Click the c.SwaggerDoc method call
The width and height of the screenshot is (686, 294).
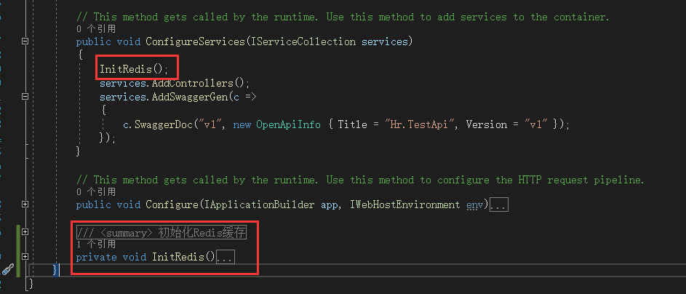[156, 124]
